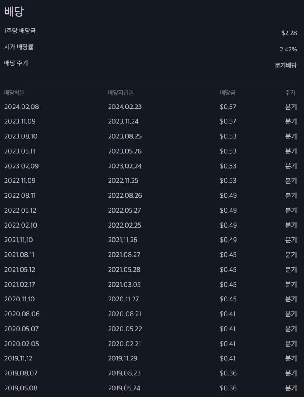304x397 pixels.
Task: Click the 배당 section heading
Action: click(x=14, y=11)
